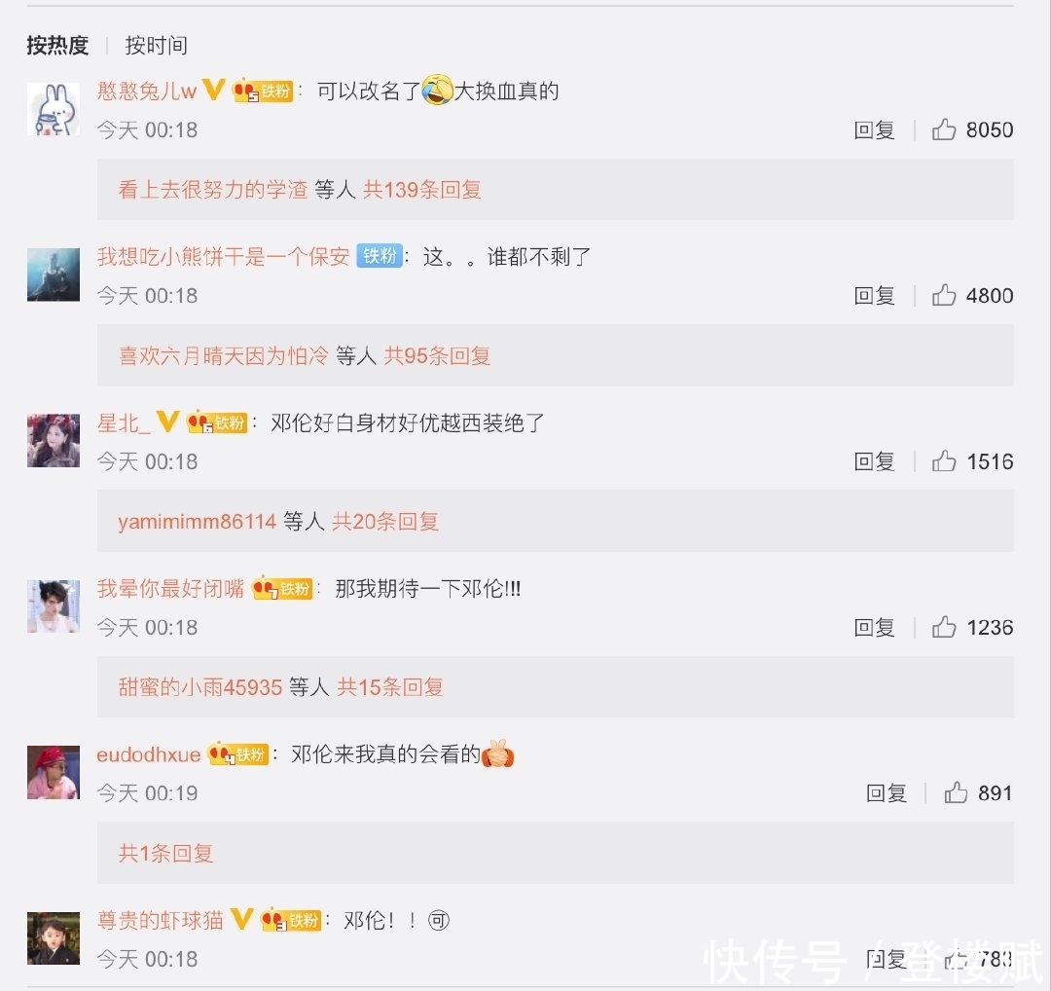
Task: Like the comment with 4800 likes
Action: point(944,295)
